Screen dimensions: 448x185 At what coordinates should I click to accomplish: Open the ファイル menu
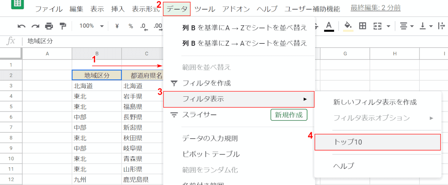click(49, 9)
